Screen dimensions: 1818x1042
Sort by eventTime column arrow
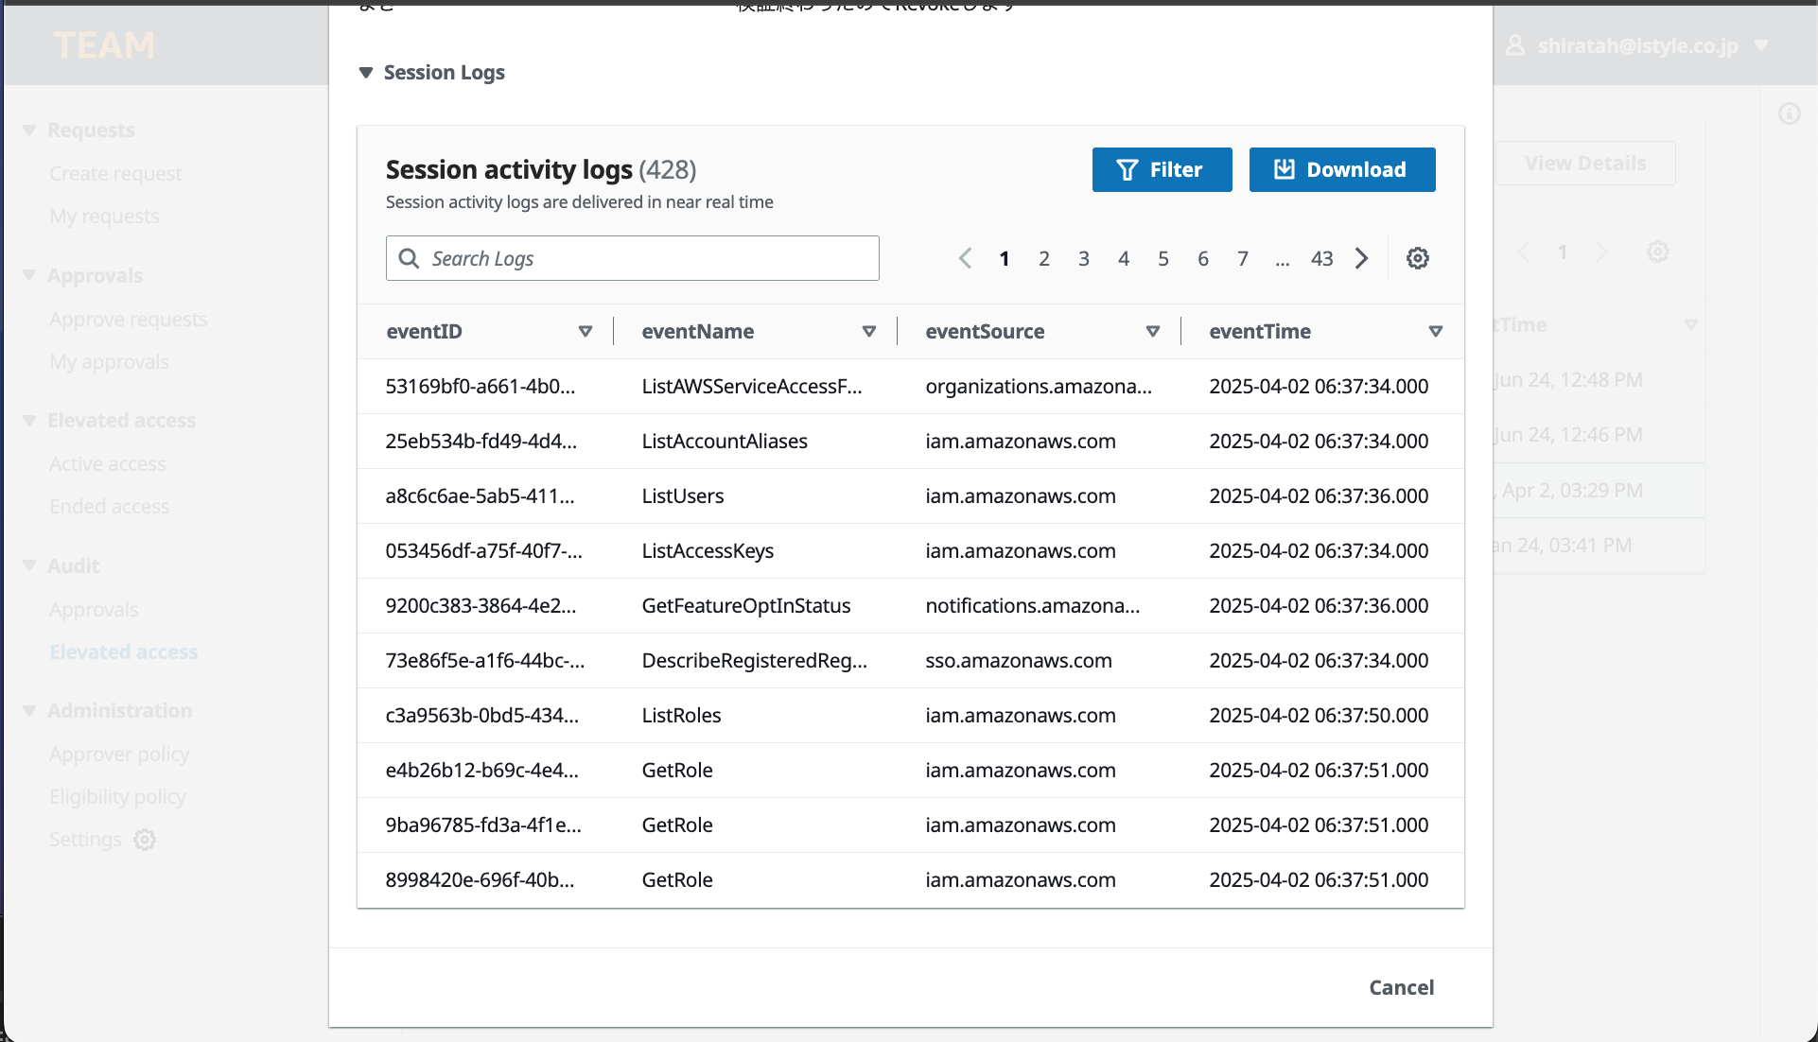1435,332
